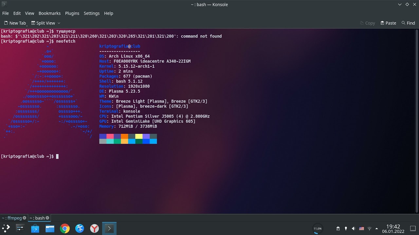Click the 'command not found' error line
This screenshot has height=235, width=419.
(x=111, y=36)
